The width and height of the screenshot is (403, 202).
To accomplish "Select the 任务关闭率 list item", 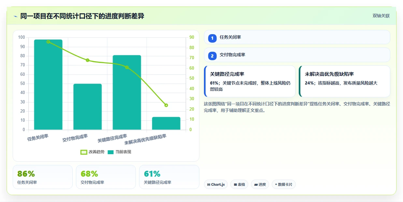I will click(x=297, y=37).
